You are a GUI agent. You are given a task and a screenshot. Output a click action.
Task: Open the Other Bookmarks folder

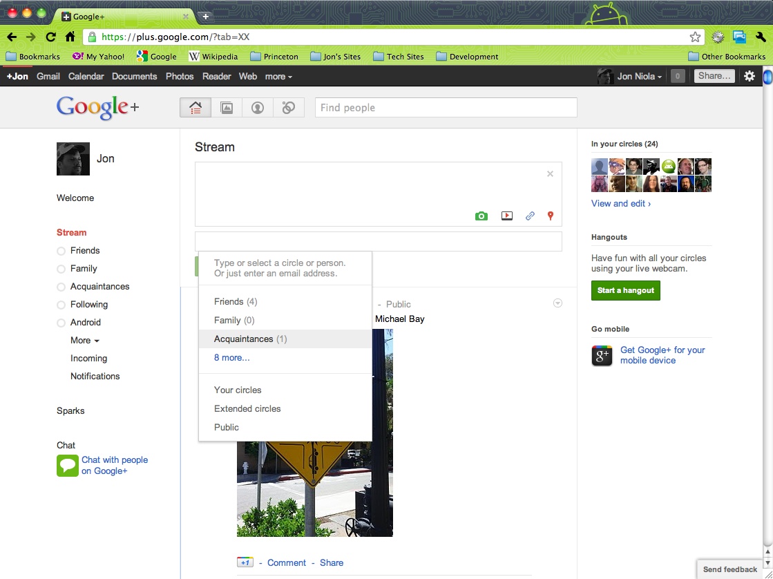[x=727, y=56]
